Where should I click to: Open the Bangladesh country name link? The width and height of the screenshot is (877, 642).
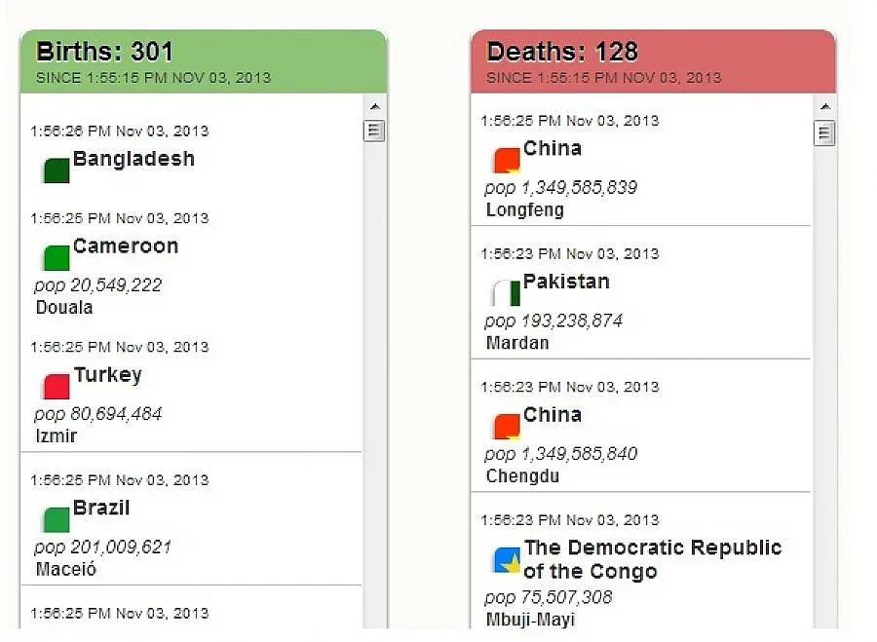[133, 159]
